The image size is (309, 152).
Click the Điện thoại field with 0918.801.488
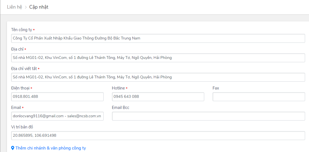pyautogui.click(x=57, y=97)
